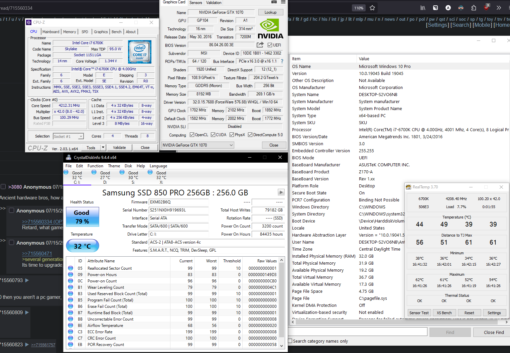Click the Close Find button
The width and height of the screenshot is (510, 353).
pyautogui.click(x=494, y=332)
